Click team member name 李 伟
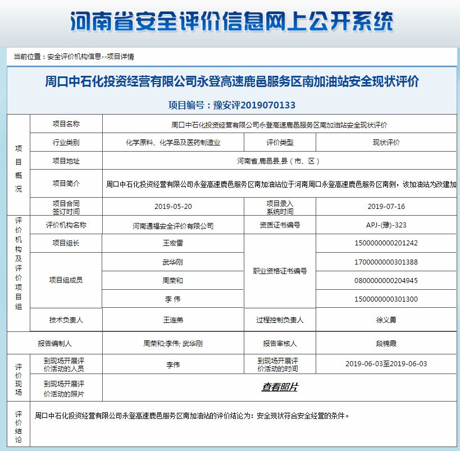460x451 pixels. tap(173, 299)
